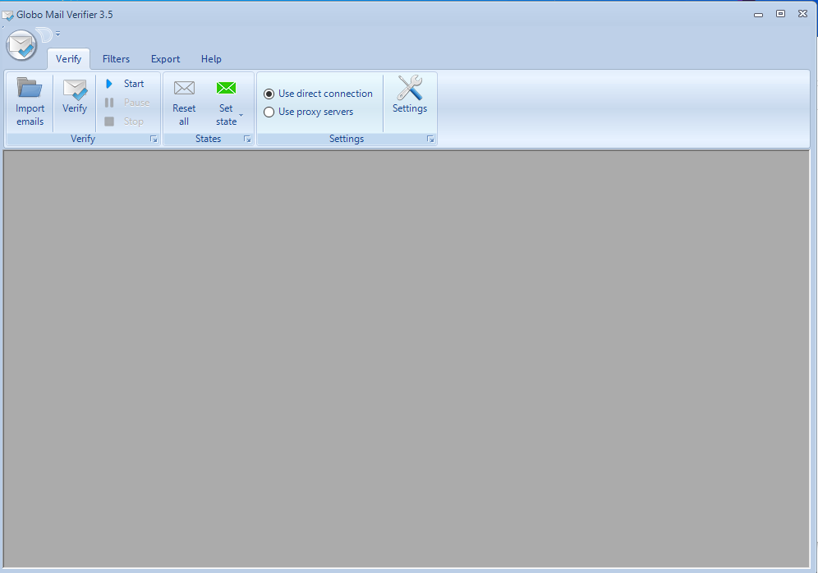This screenshot has width=818, height=573.
Task: Open the Set state dropdown arrow
Action: [x=241, y=116]
